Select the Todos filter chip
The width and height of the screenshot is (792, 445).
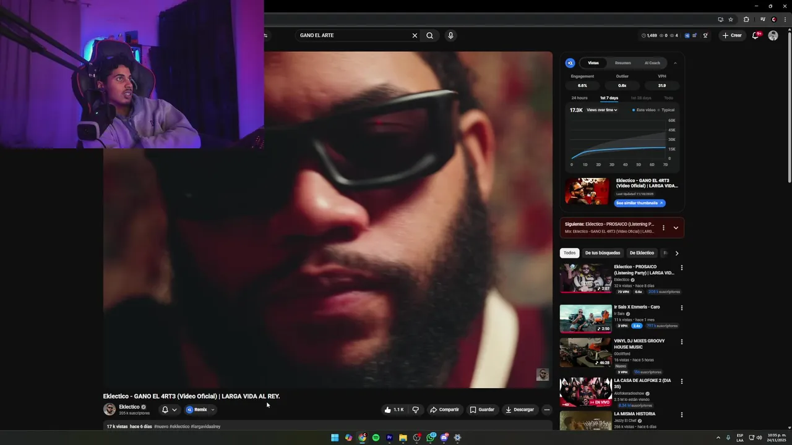[x=569, y=253]
